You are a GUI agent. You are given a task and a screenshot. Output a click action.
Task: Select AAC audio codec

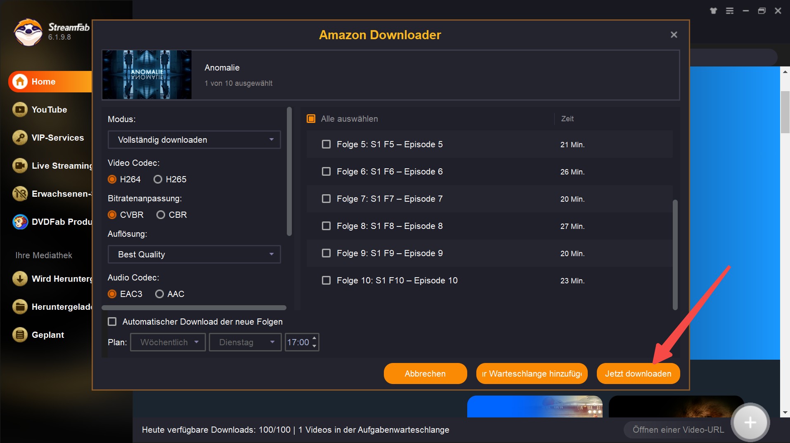coord(159,294)
